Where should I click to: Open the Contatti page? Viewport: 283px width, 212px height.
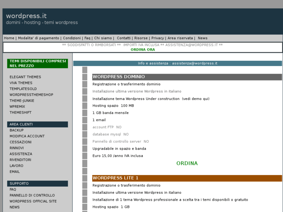pos(124,38)
